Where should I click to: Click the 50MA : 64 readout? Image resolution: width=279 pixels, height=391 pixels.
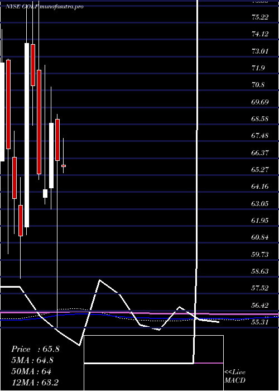tap(31, 371)
